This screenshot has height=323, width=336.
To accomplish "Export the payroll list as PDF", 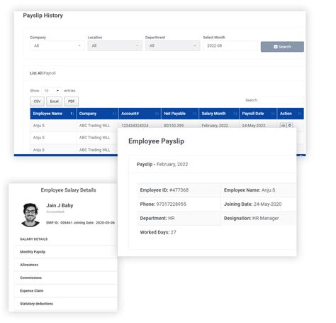I will click(x=72, y=102).
